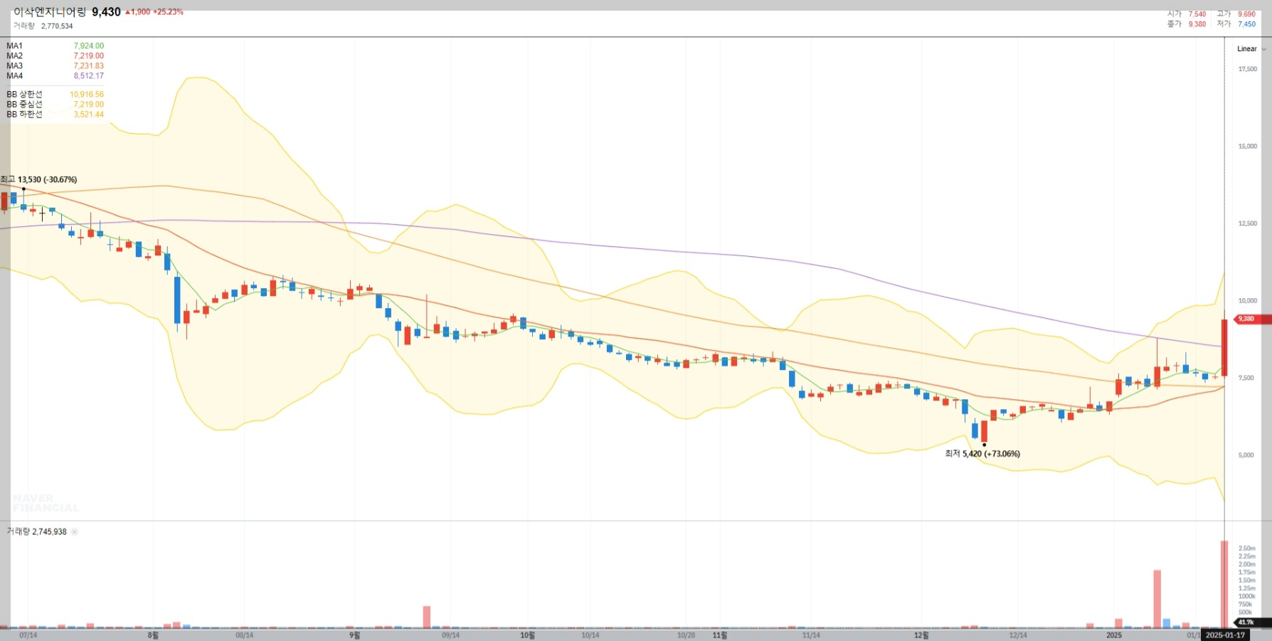1272x641 pixels.
Task: Select the BB 상한선 10,916.56 legend row
Action: tap(55, 94)
